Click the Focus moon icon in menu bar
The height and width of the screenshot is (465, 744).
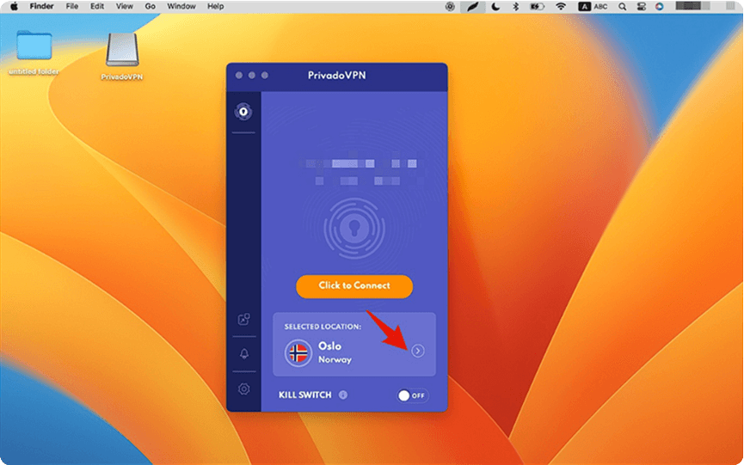click(495, 7)
